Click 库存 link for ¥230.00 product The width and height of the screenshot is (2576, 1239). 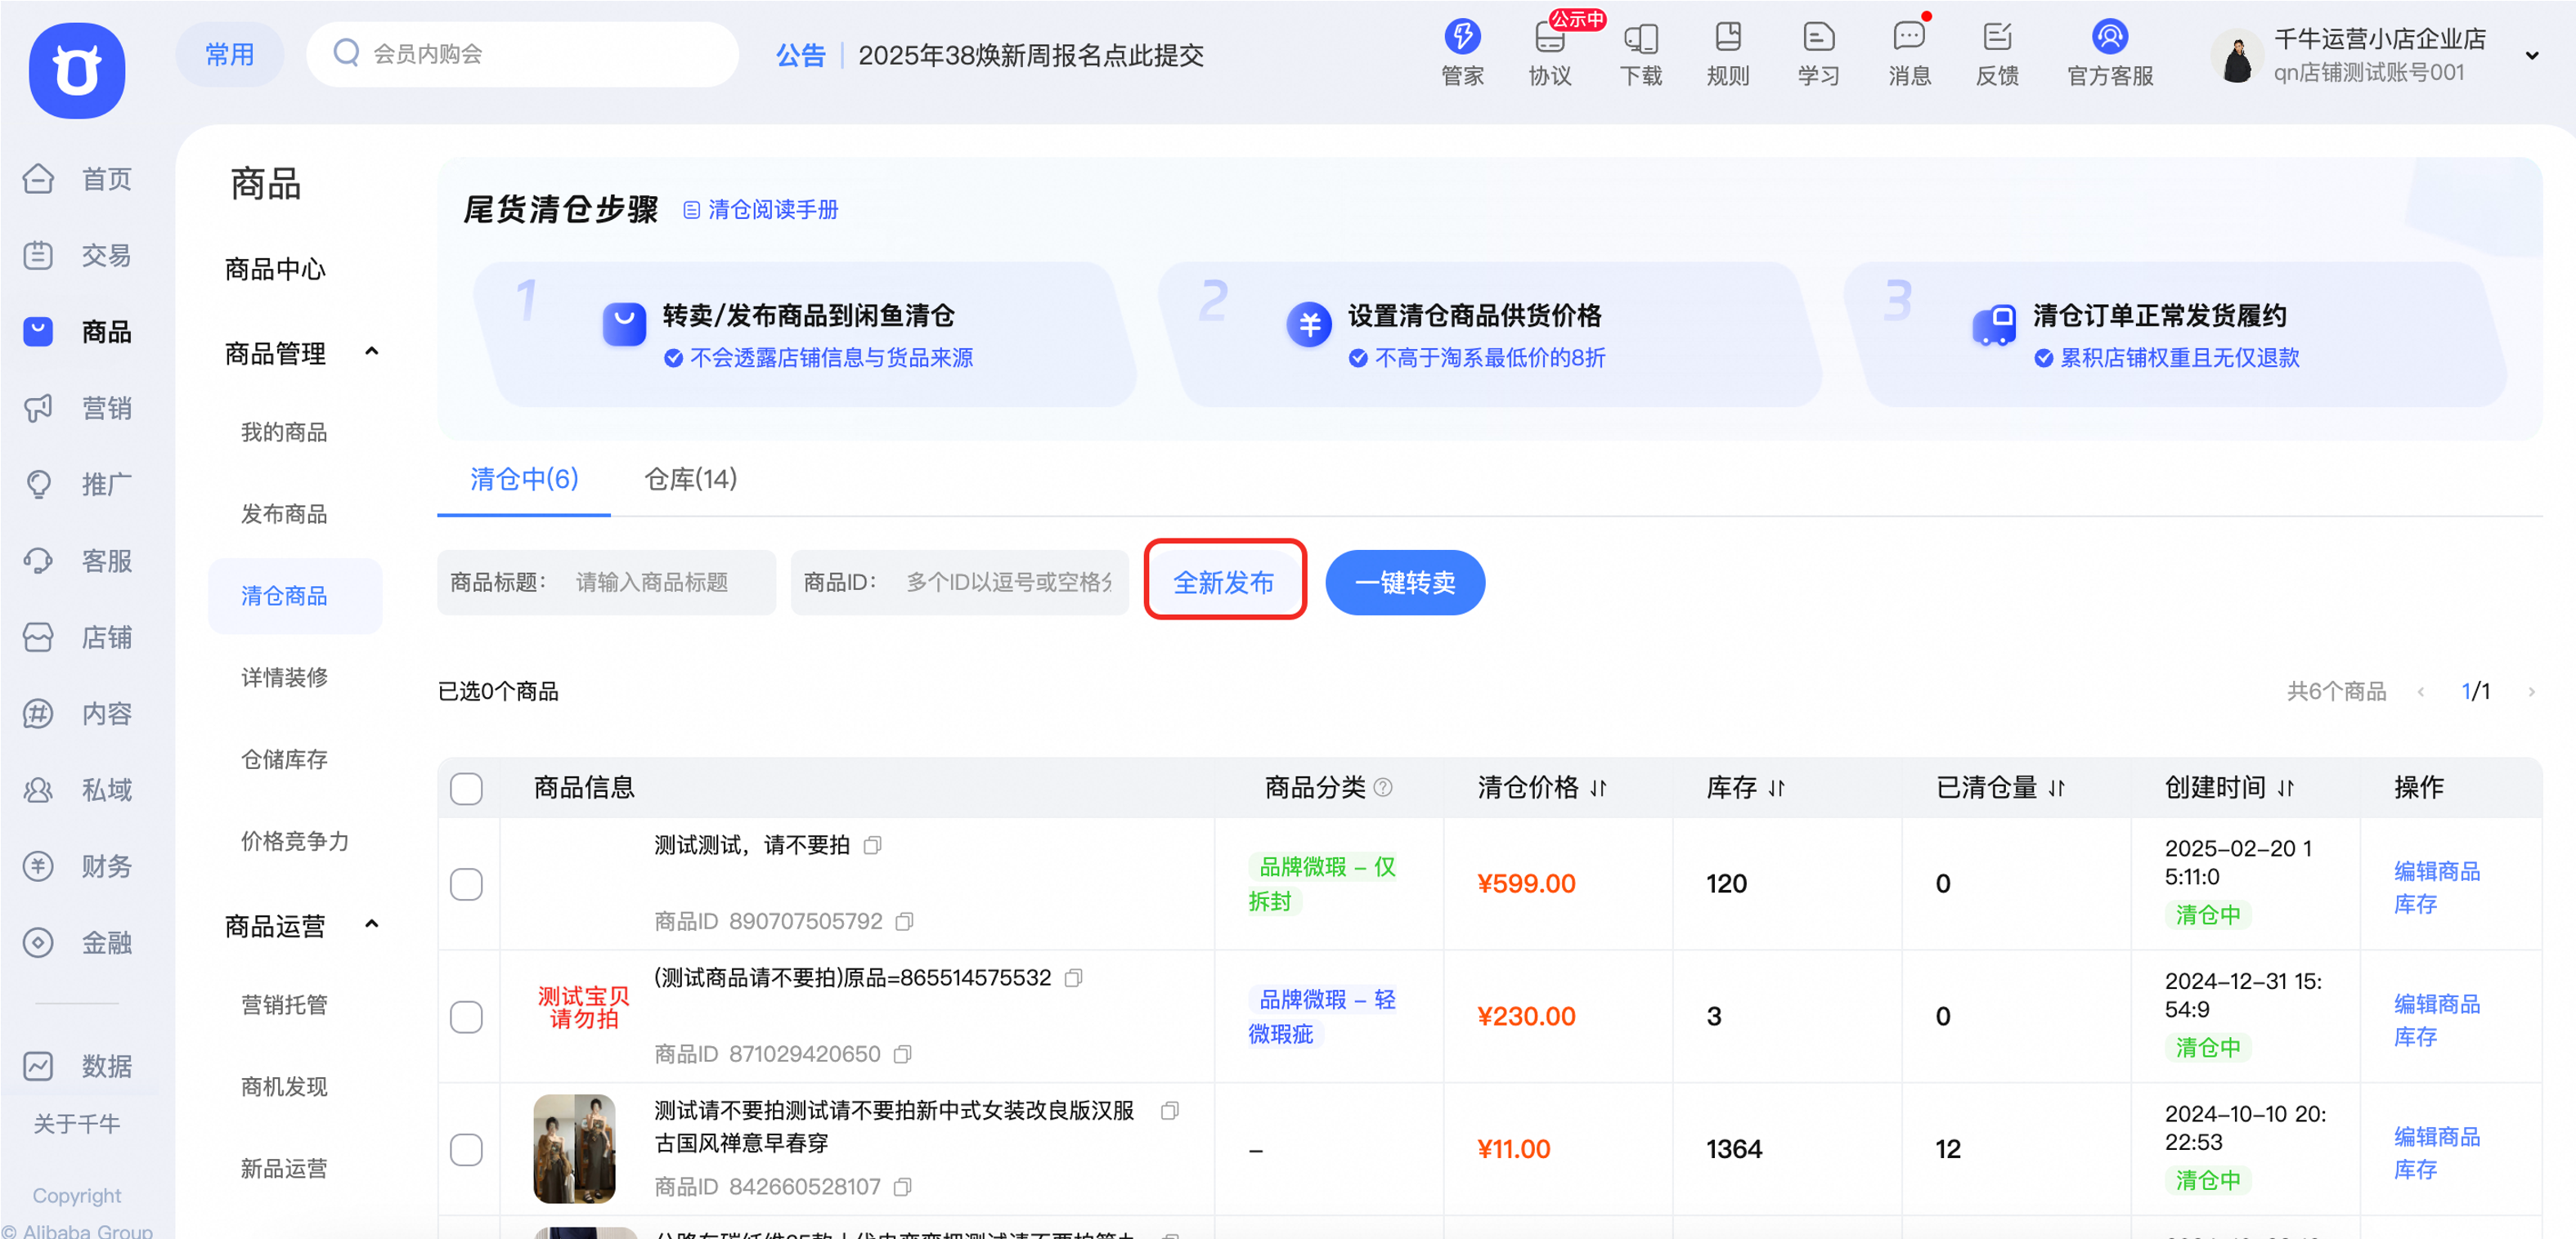pyautogui.click(x=2415, y=1037)
